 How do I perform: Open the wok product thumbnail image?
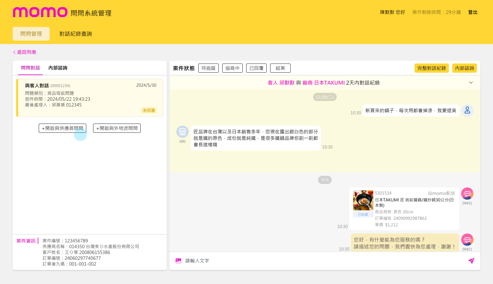363,200
